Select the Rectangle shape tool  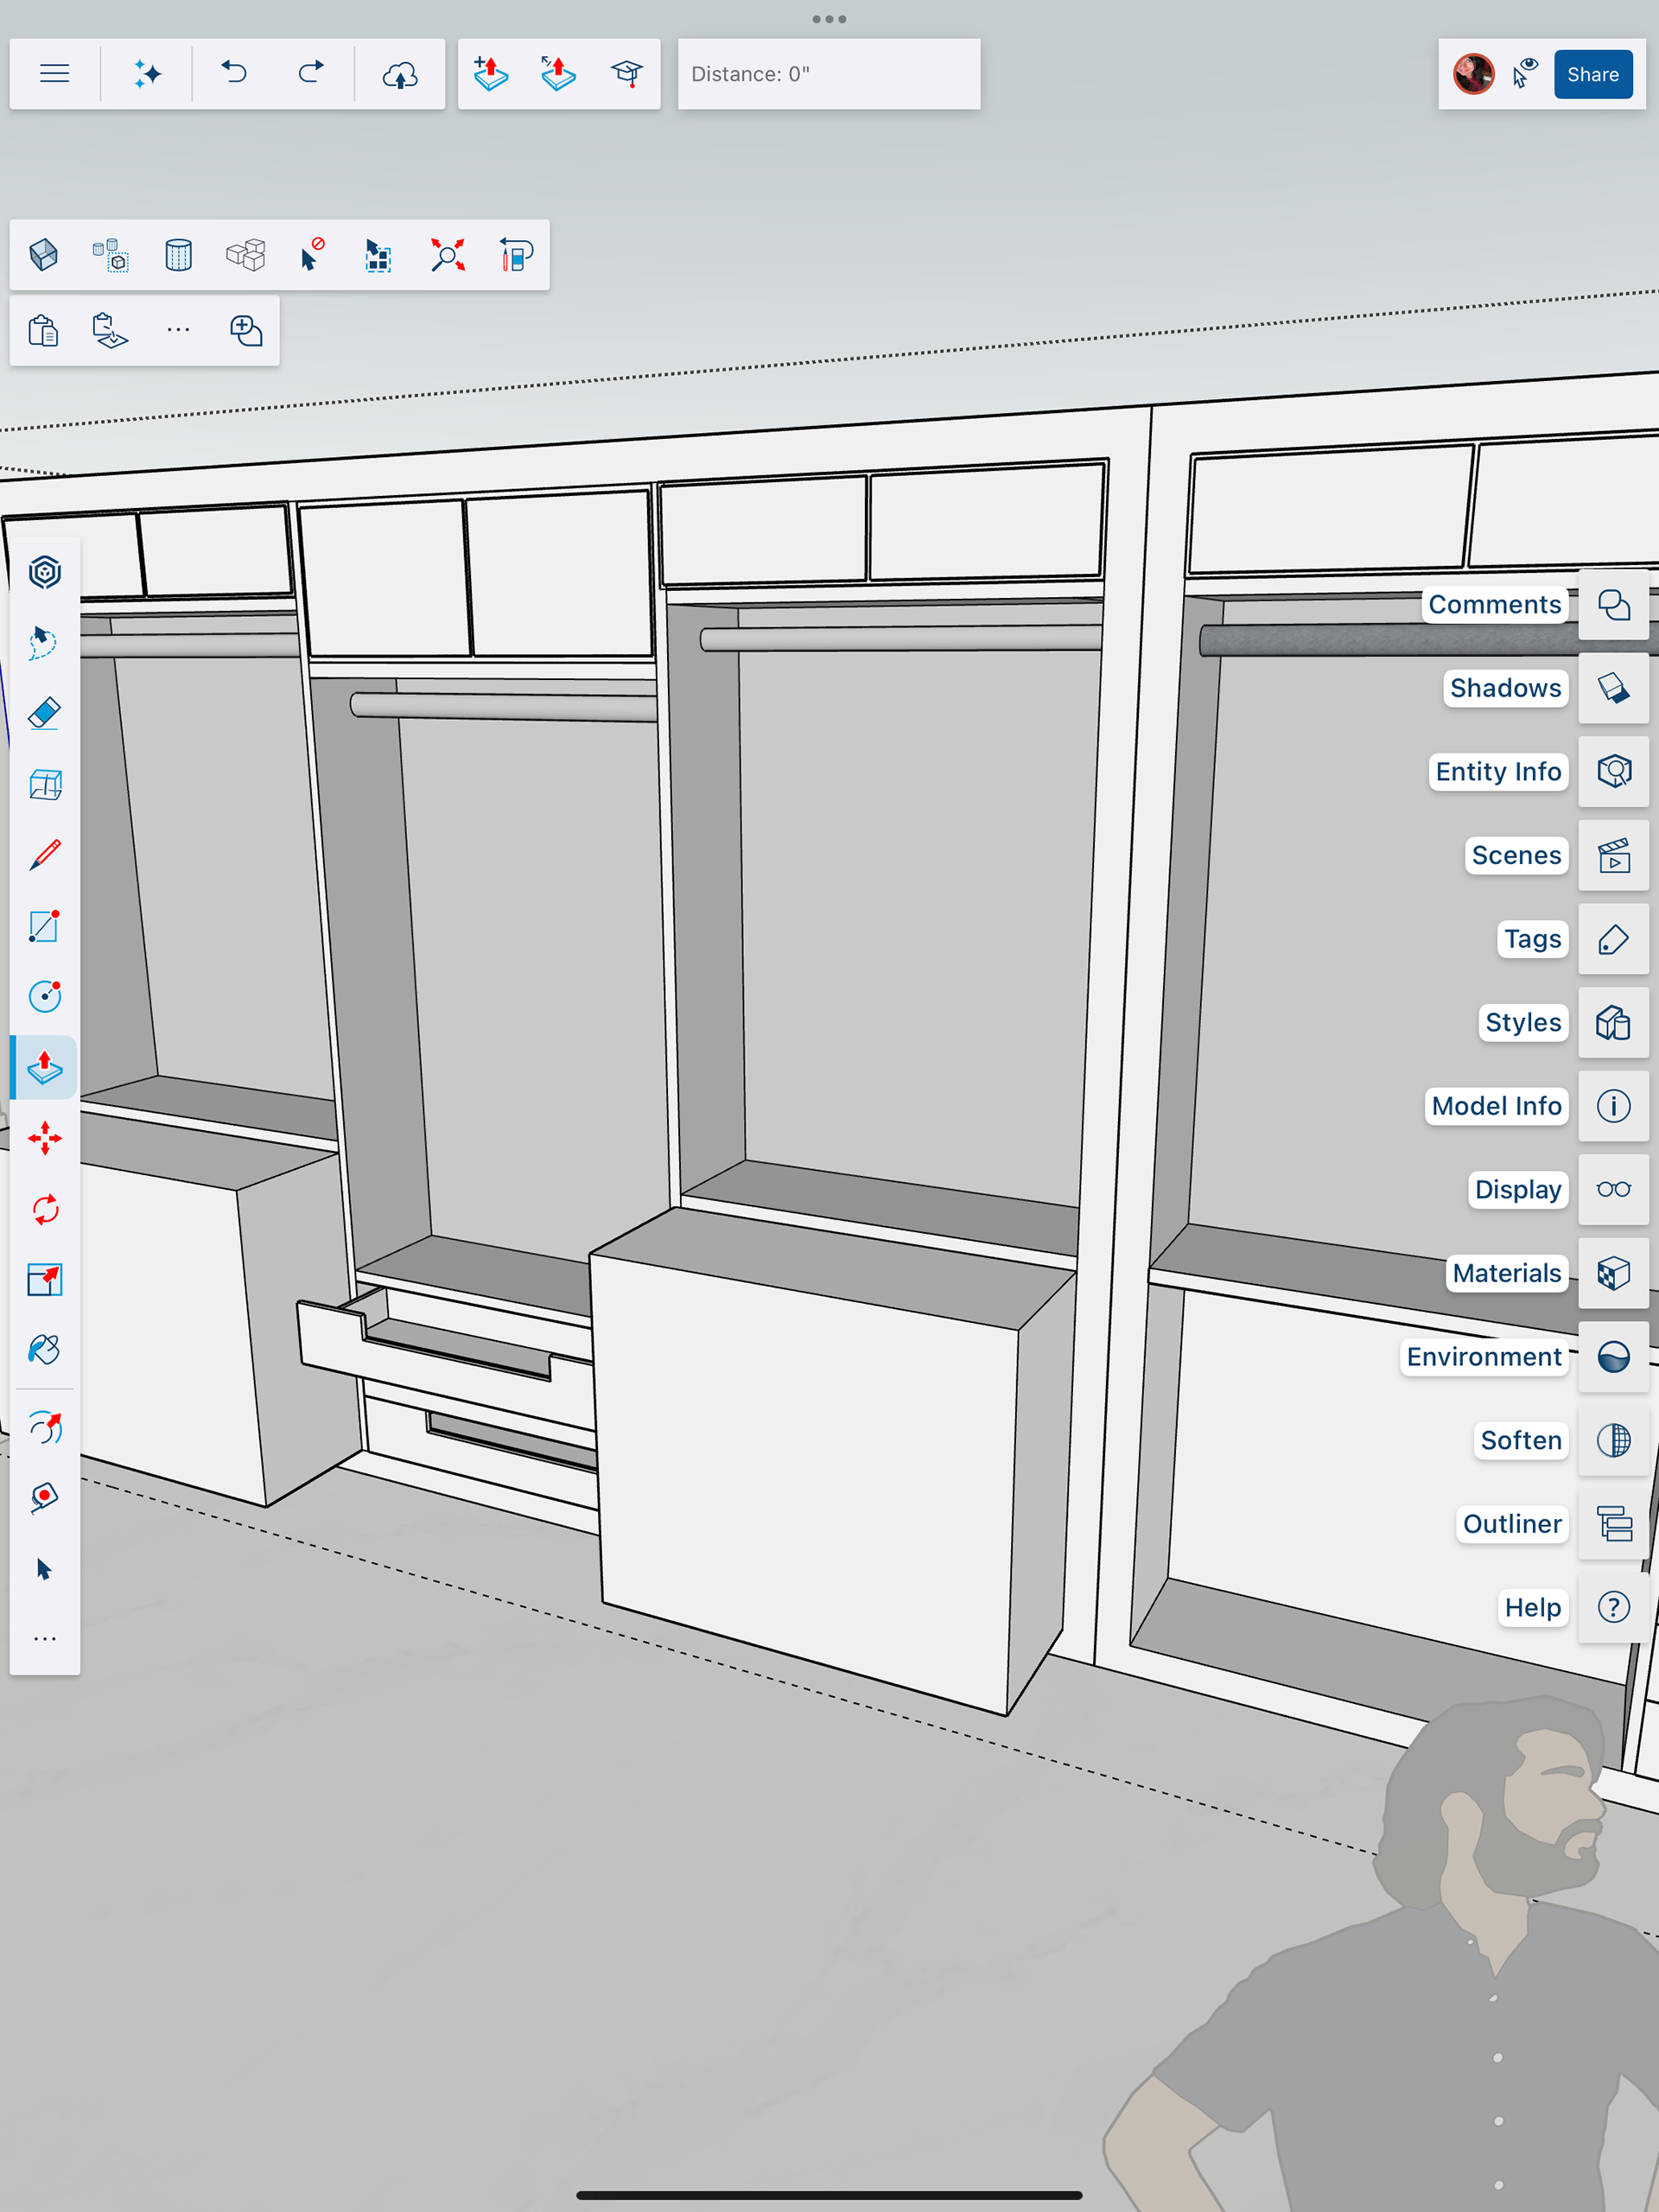point(44,926)
